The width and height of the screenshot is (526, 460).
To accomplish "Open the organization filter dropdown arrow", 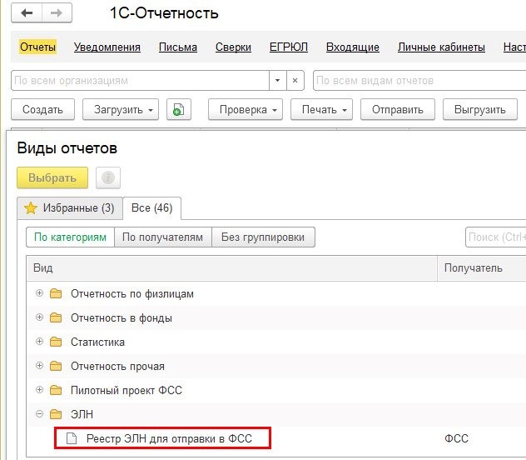I will point(277,81).
